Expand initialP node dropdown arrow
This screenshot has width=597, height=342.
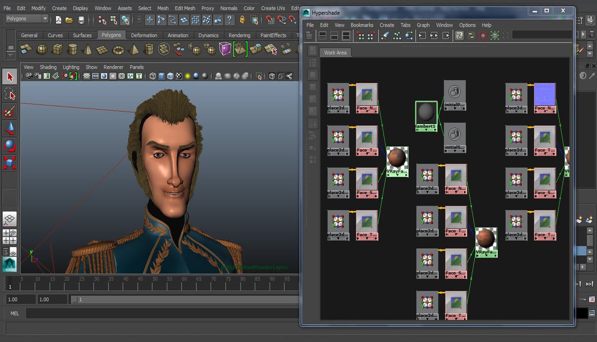(455, 109)
